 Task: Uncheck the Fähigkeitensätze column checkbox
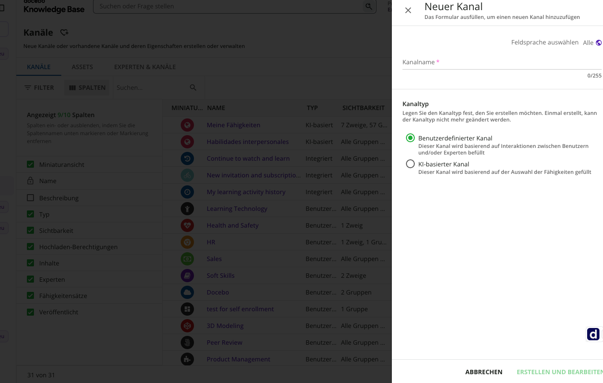pyautogui.click(x=30, y=295)
